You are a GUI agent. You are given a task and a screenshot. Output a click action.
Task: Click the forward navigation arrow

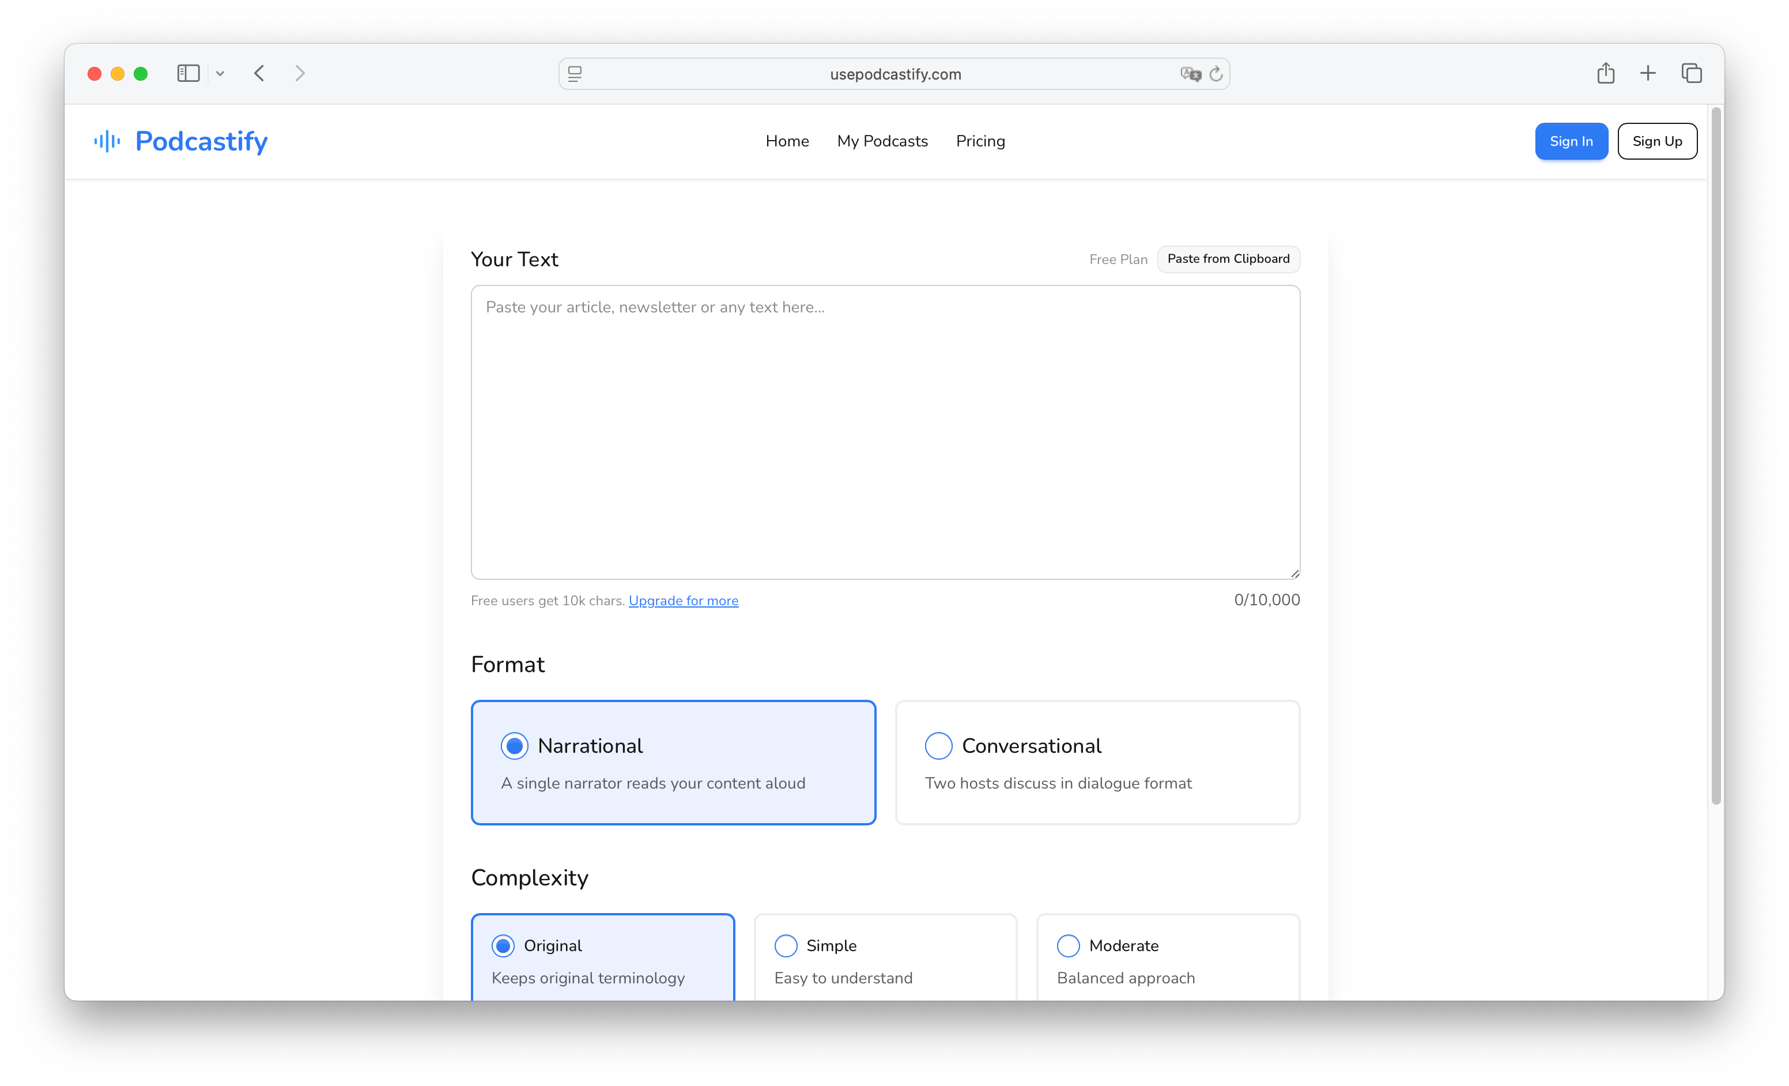click(x=301, y=73)
